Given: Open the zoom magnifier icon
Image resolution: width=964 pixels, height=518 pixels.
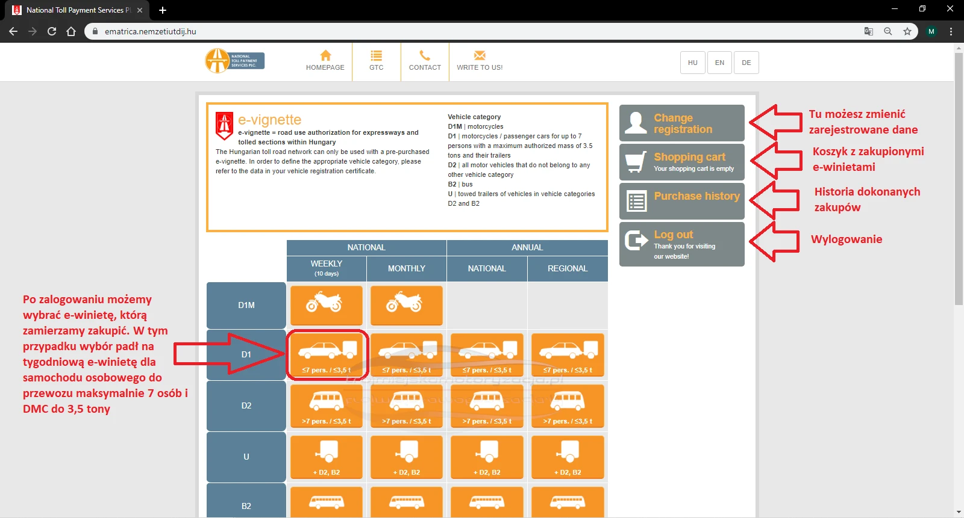Looking at the screenshot, I should coord(888,31).
